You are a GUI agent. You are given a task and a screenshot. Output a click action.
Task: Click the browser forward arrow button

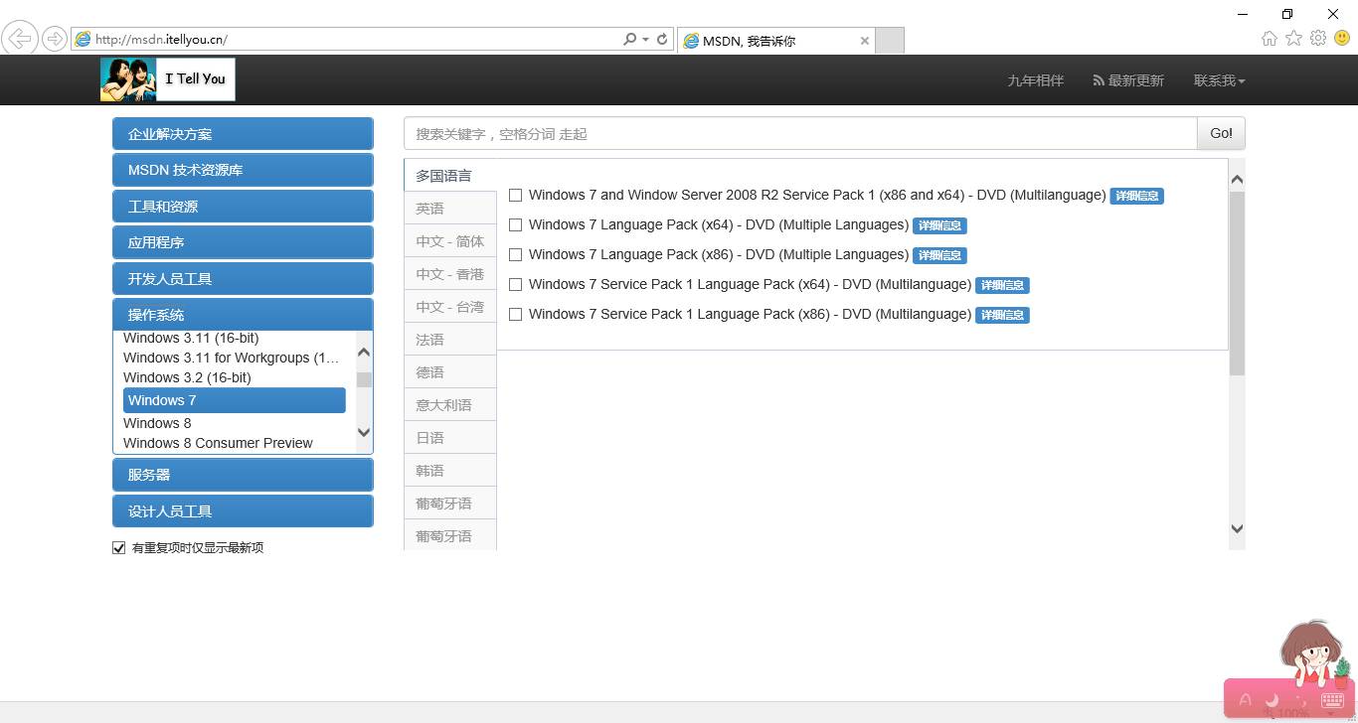(54, 40)
